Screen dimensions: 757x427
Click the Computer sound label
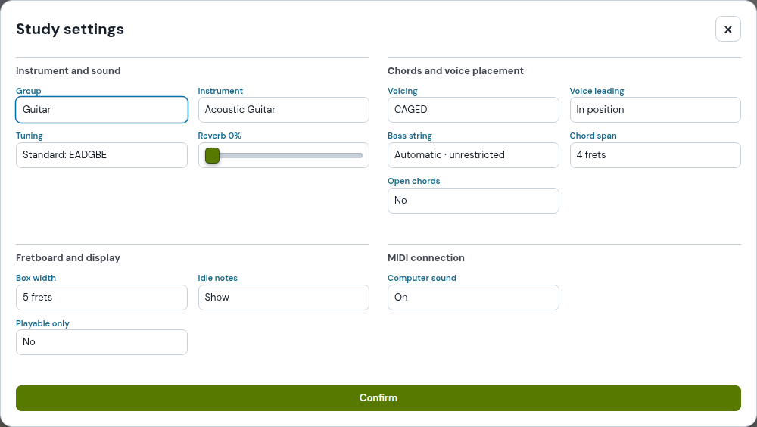coord(422,278)
